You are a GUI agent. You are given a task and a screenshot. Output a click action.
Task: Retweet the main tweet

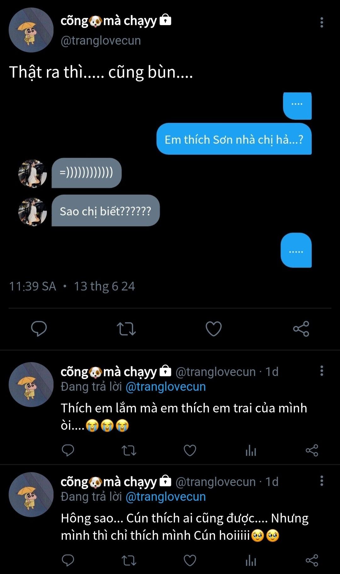tap(126, 329)
